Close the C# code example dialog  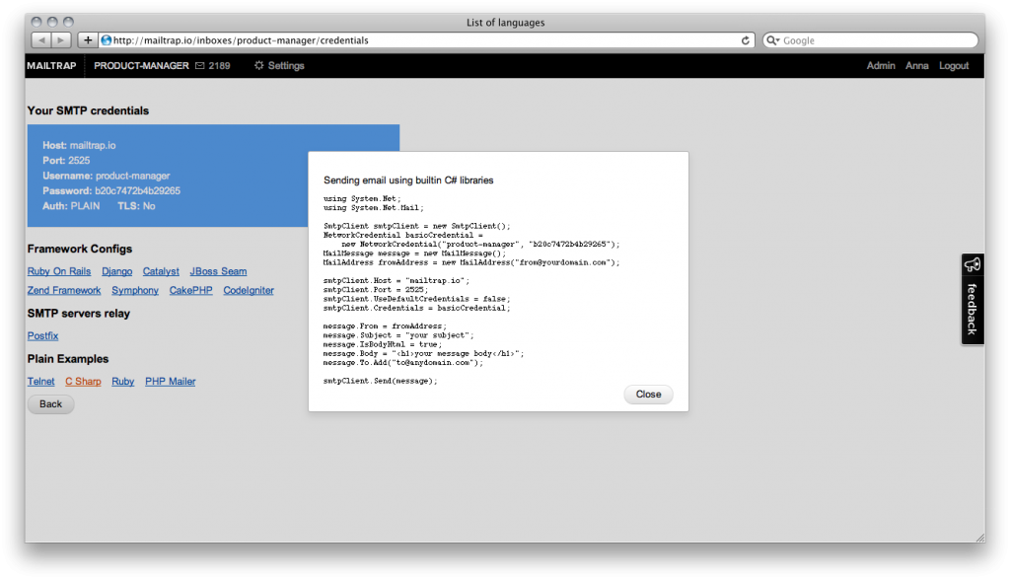click(648, 394)
